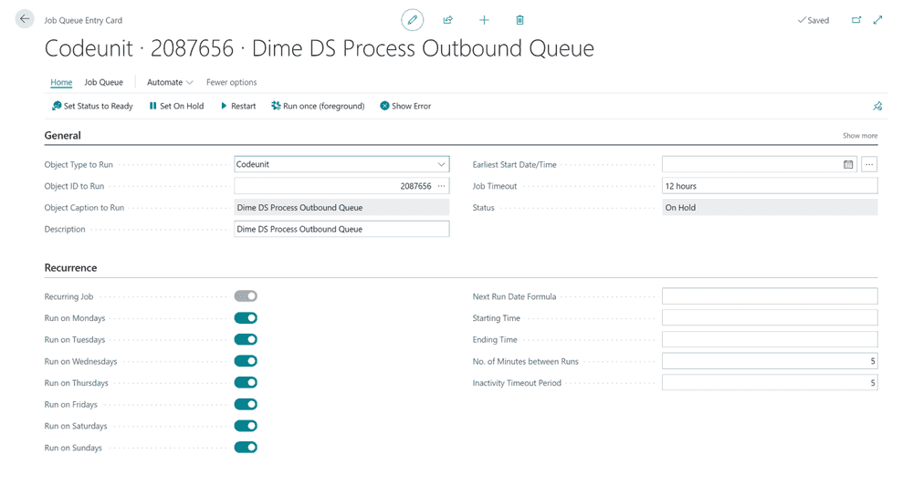Click Fewer options
The width and height of the screenshot is (913, 486).
coord(231,82)
